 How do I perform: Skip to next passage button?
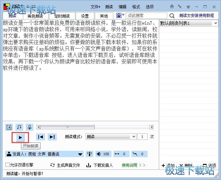[52, 137]
